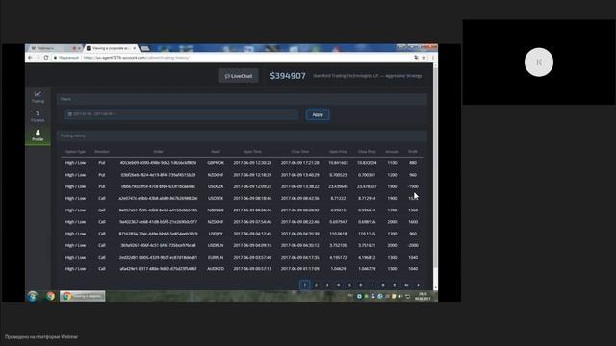616x346 pixels.
Task: Go to pagination page 1
Action: [x=304, y=285]
